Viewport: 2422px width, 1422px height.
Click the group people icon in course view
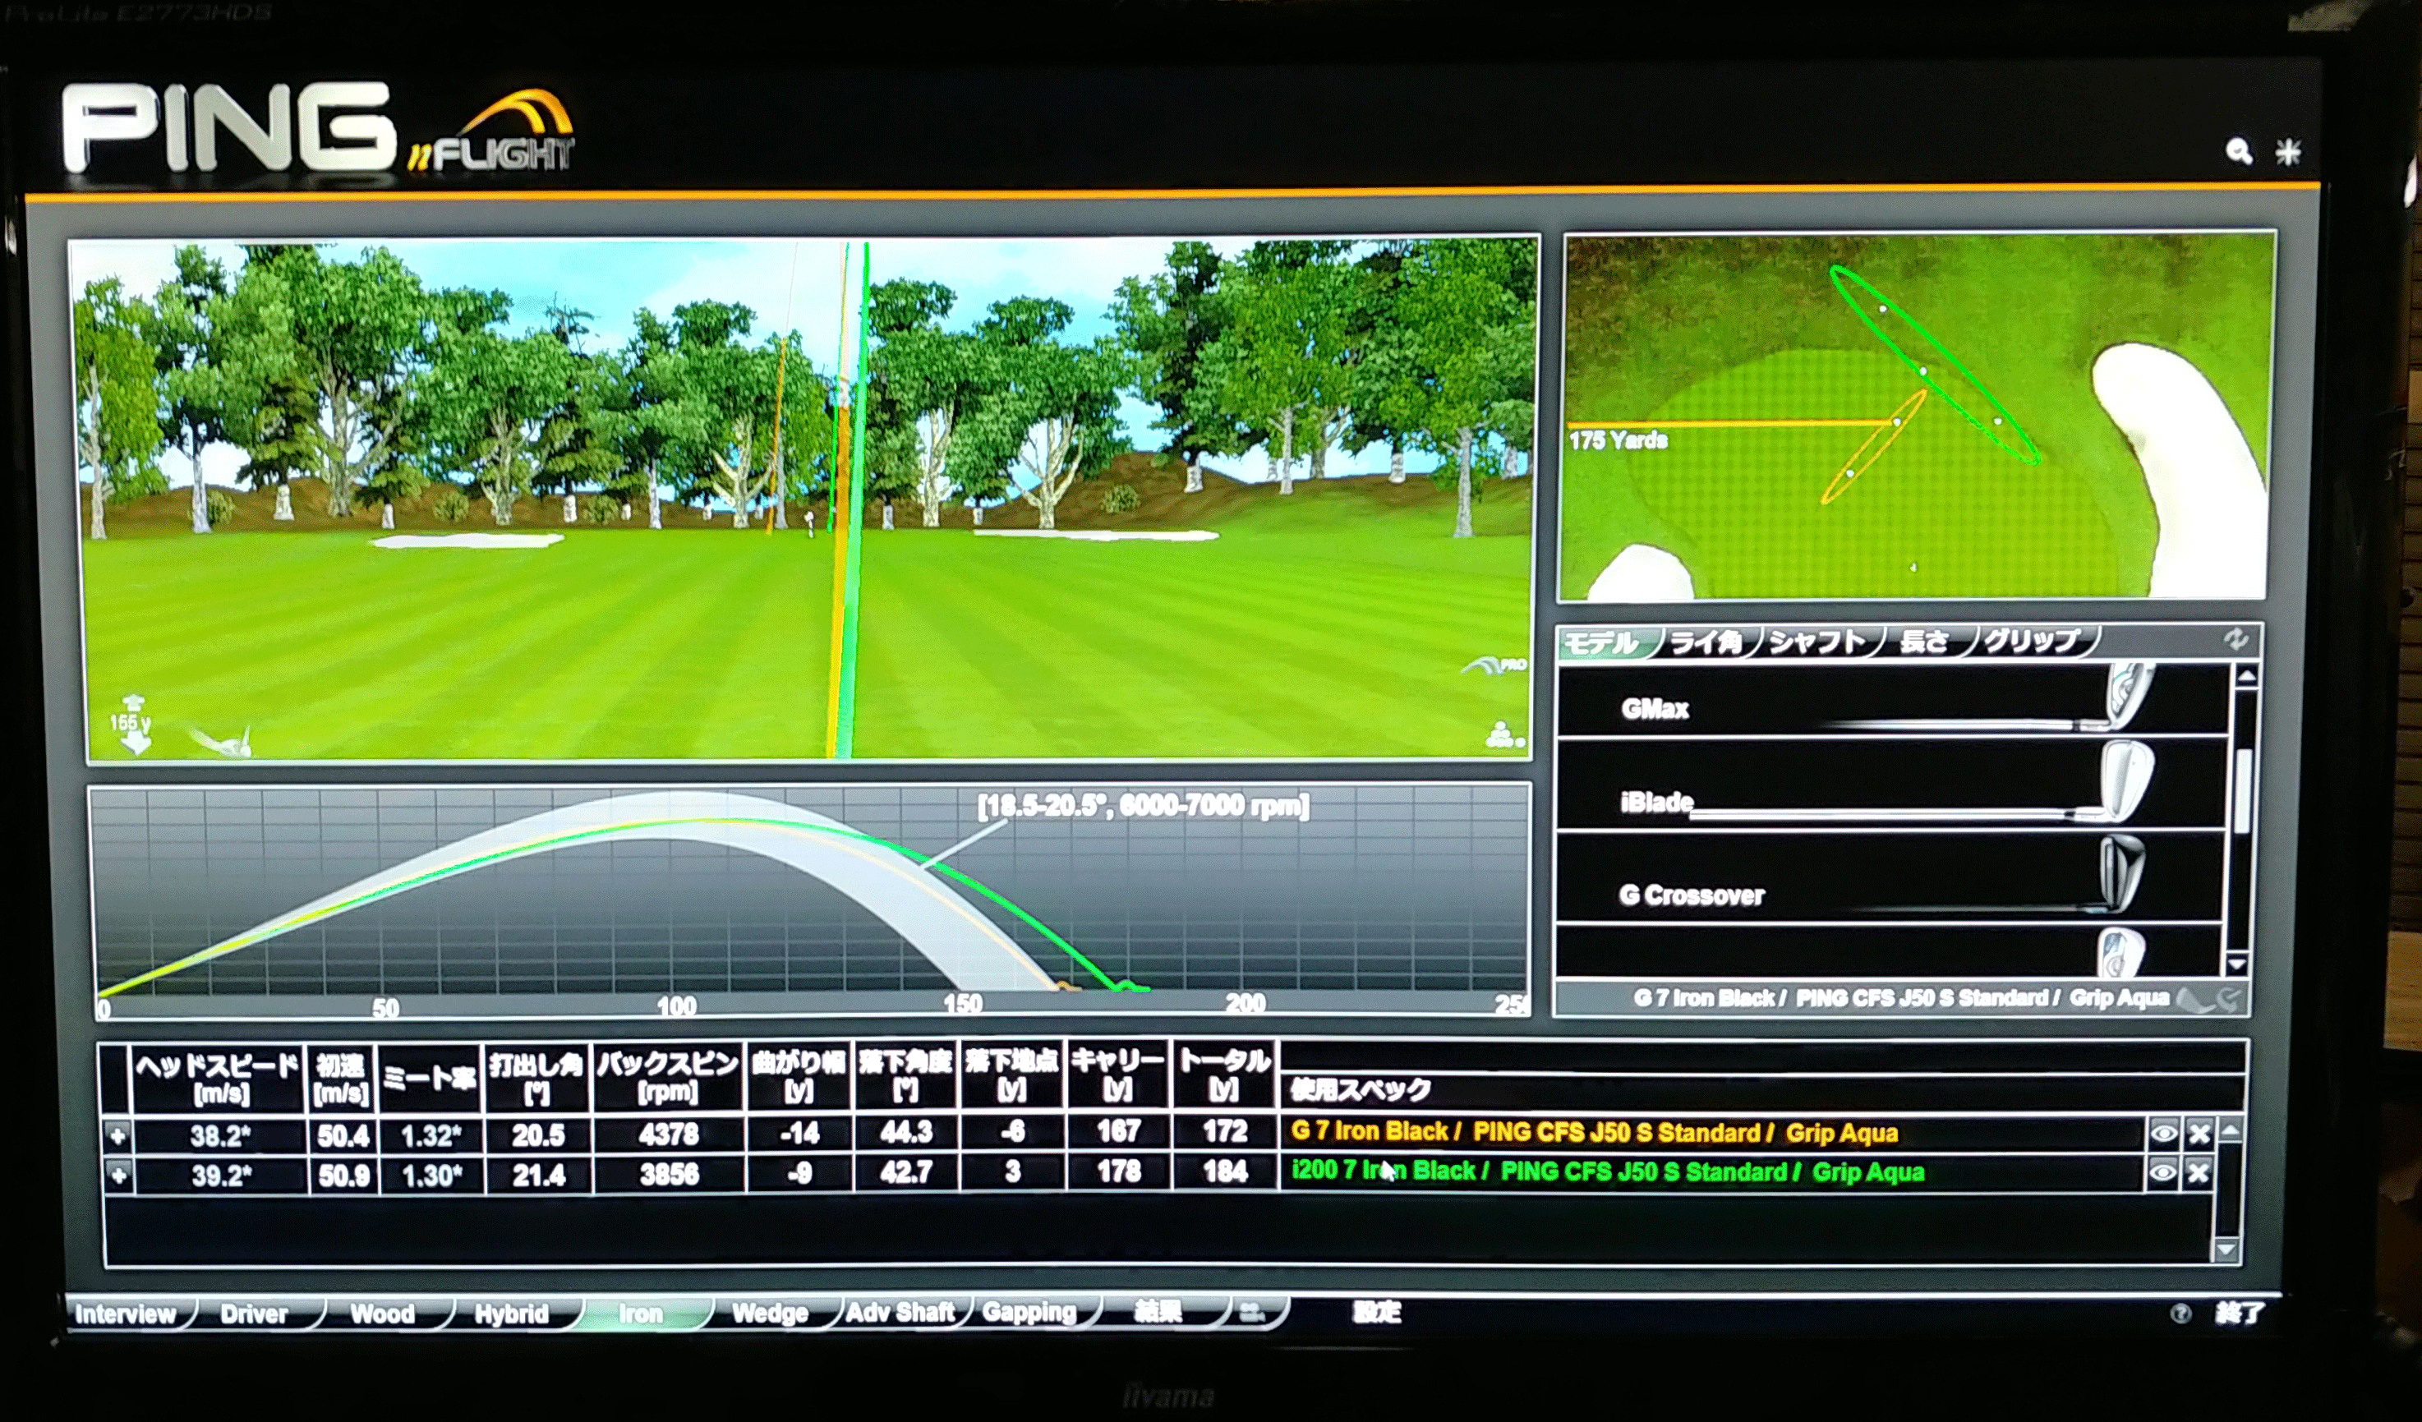(x=1503, y=736)
